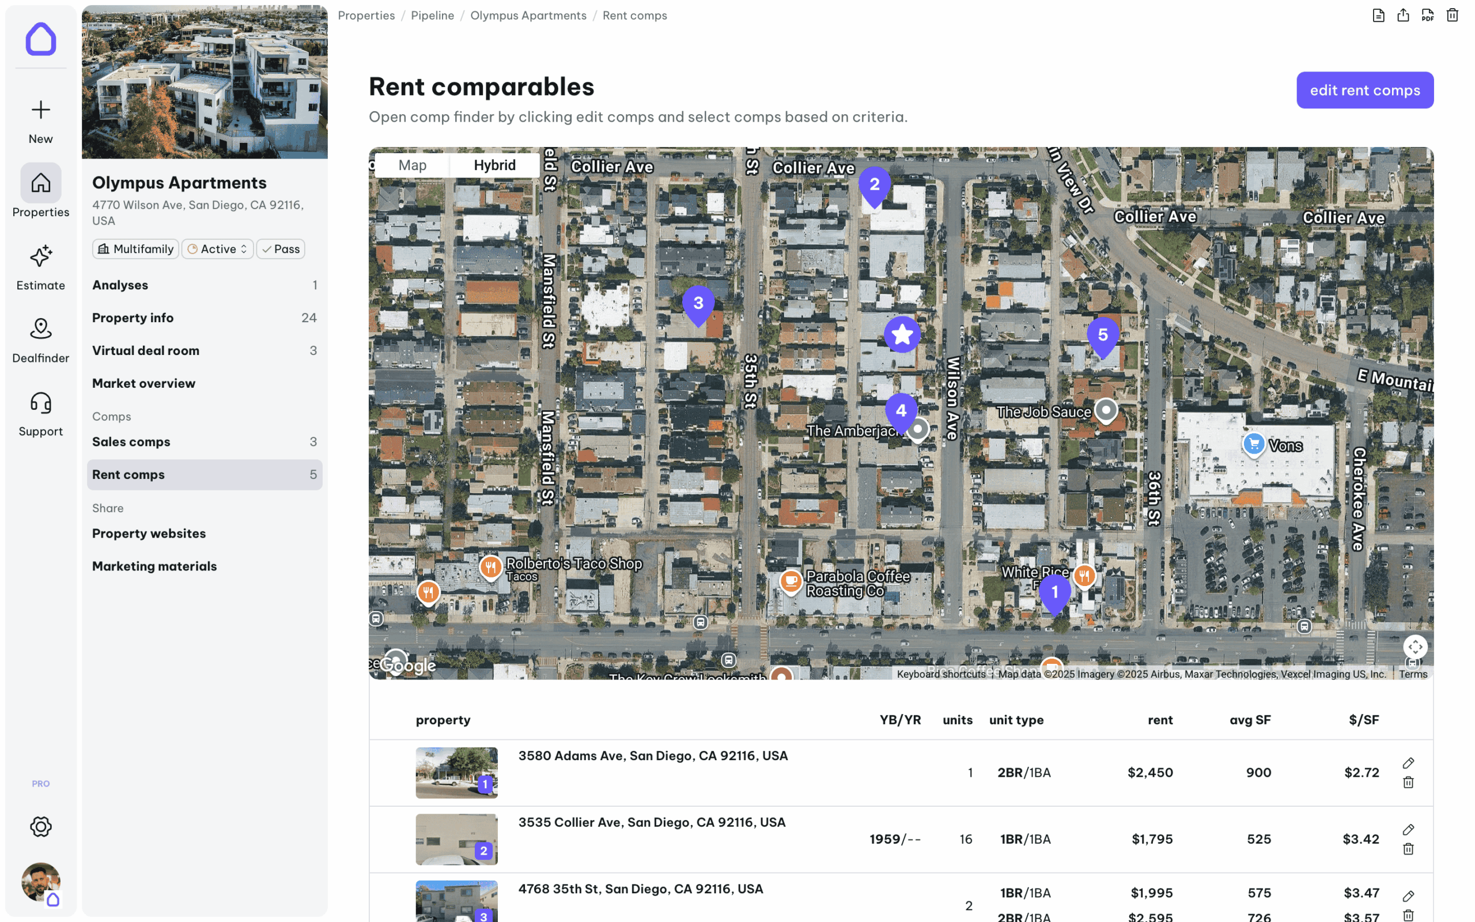Screen dimensions: 1475x922
Task: Edit 3535 Collier Ave comp with pencil icon
Action: (x=1408, y=829)
